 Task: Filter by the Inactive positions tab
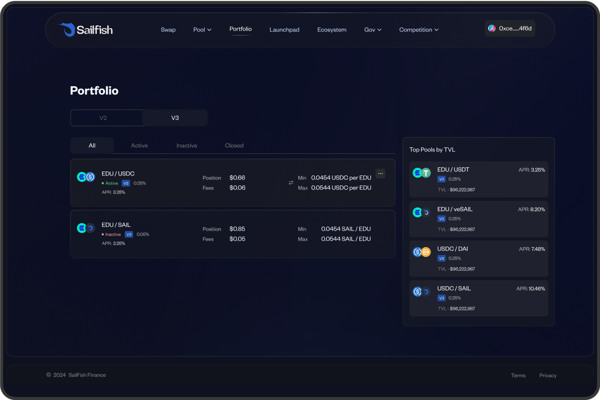click(186, 146)
